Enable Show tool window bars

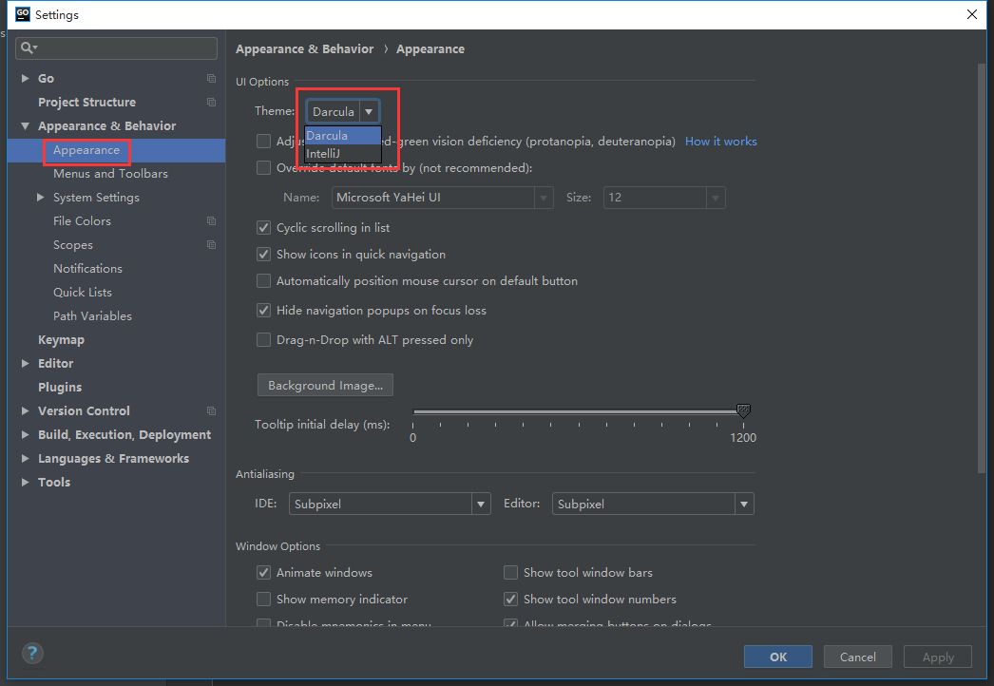click(x=510, y=573)
